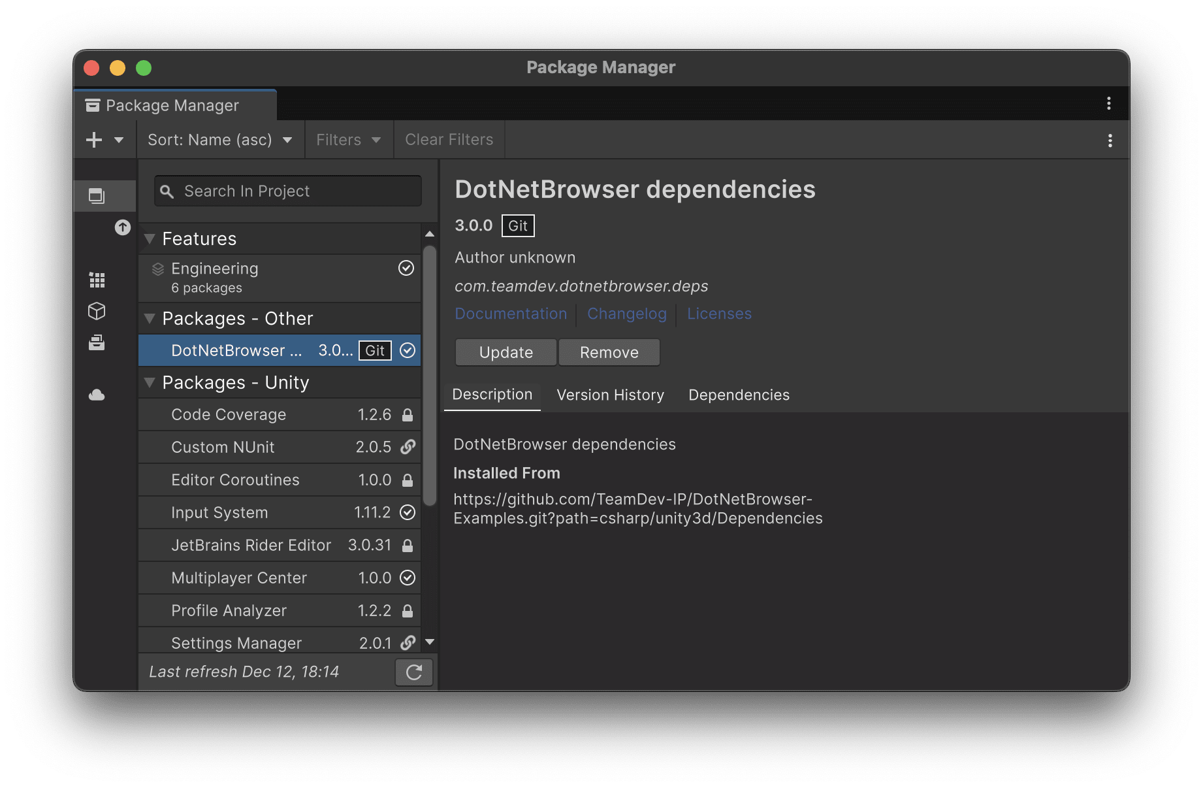Click the package list scroll down arrow

pyautogui.click(x=430, y=642)
